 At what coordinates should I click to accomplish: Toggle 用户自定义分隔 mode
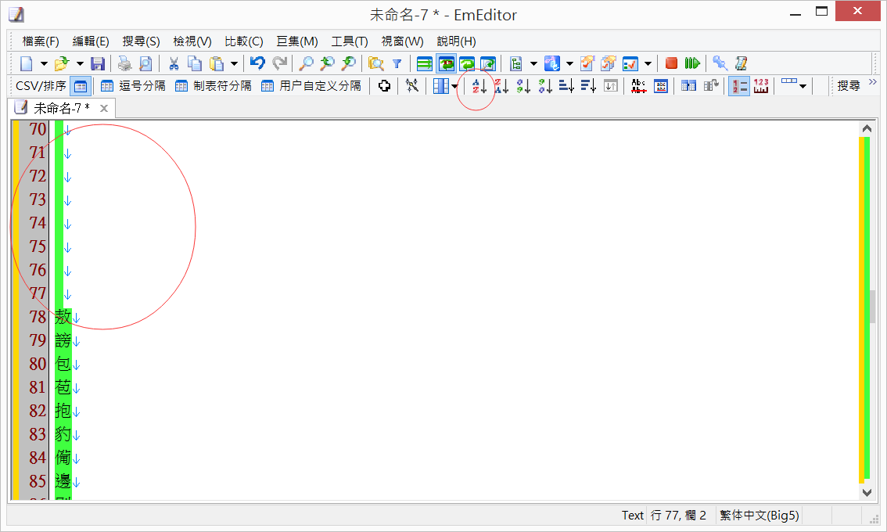click(311, 86)
